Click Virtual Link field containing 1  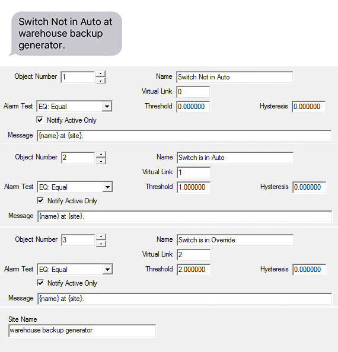point(193,172)
